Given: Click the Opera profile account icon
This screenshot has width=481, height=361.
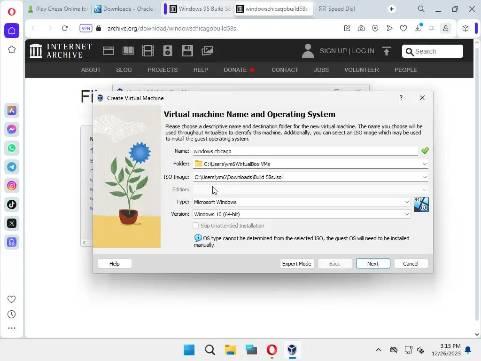Looking at the screenshot, I should 446,28.
